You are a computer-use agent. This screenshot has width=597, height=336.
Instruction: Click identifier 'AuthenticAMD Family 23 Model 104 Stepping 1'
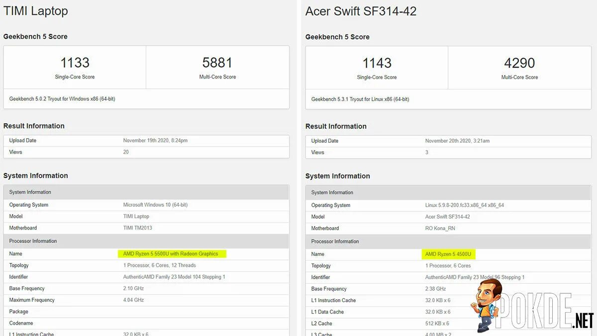click(174, 277)
